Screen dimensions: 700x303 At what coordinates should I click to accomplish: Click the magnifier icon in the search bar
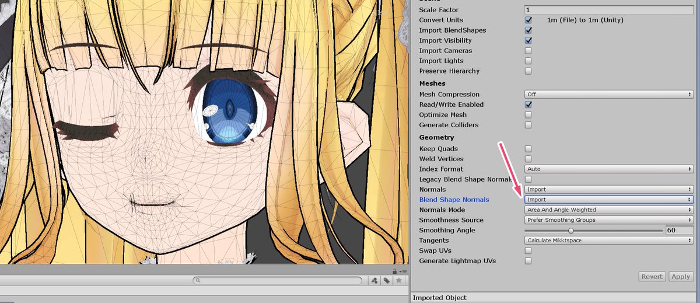point(198,281)
